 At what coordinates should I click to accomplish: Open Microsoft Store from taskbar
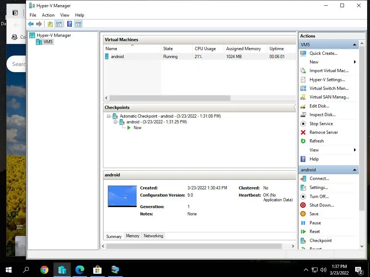(97, 270)
